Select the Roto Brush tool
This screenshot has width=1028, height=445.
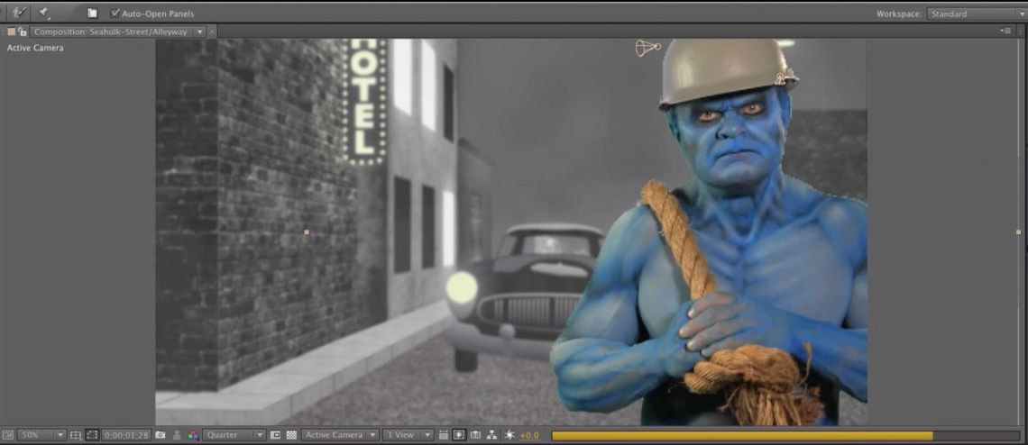18,13
